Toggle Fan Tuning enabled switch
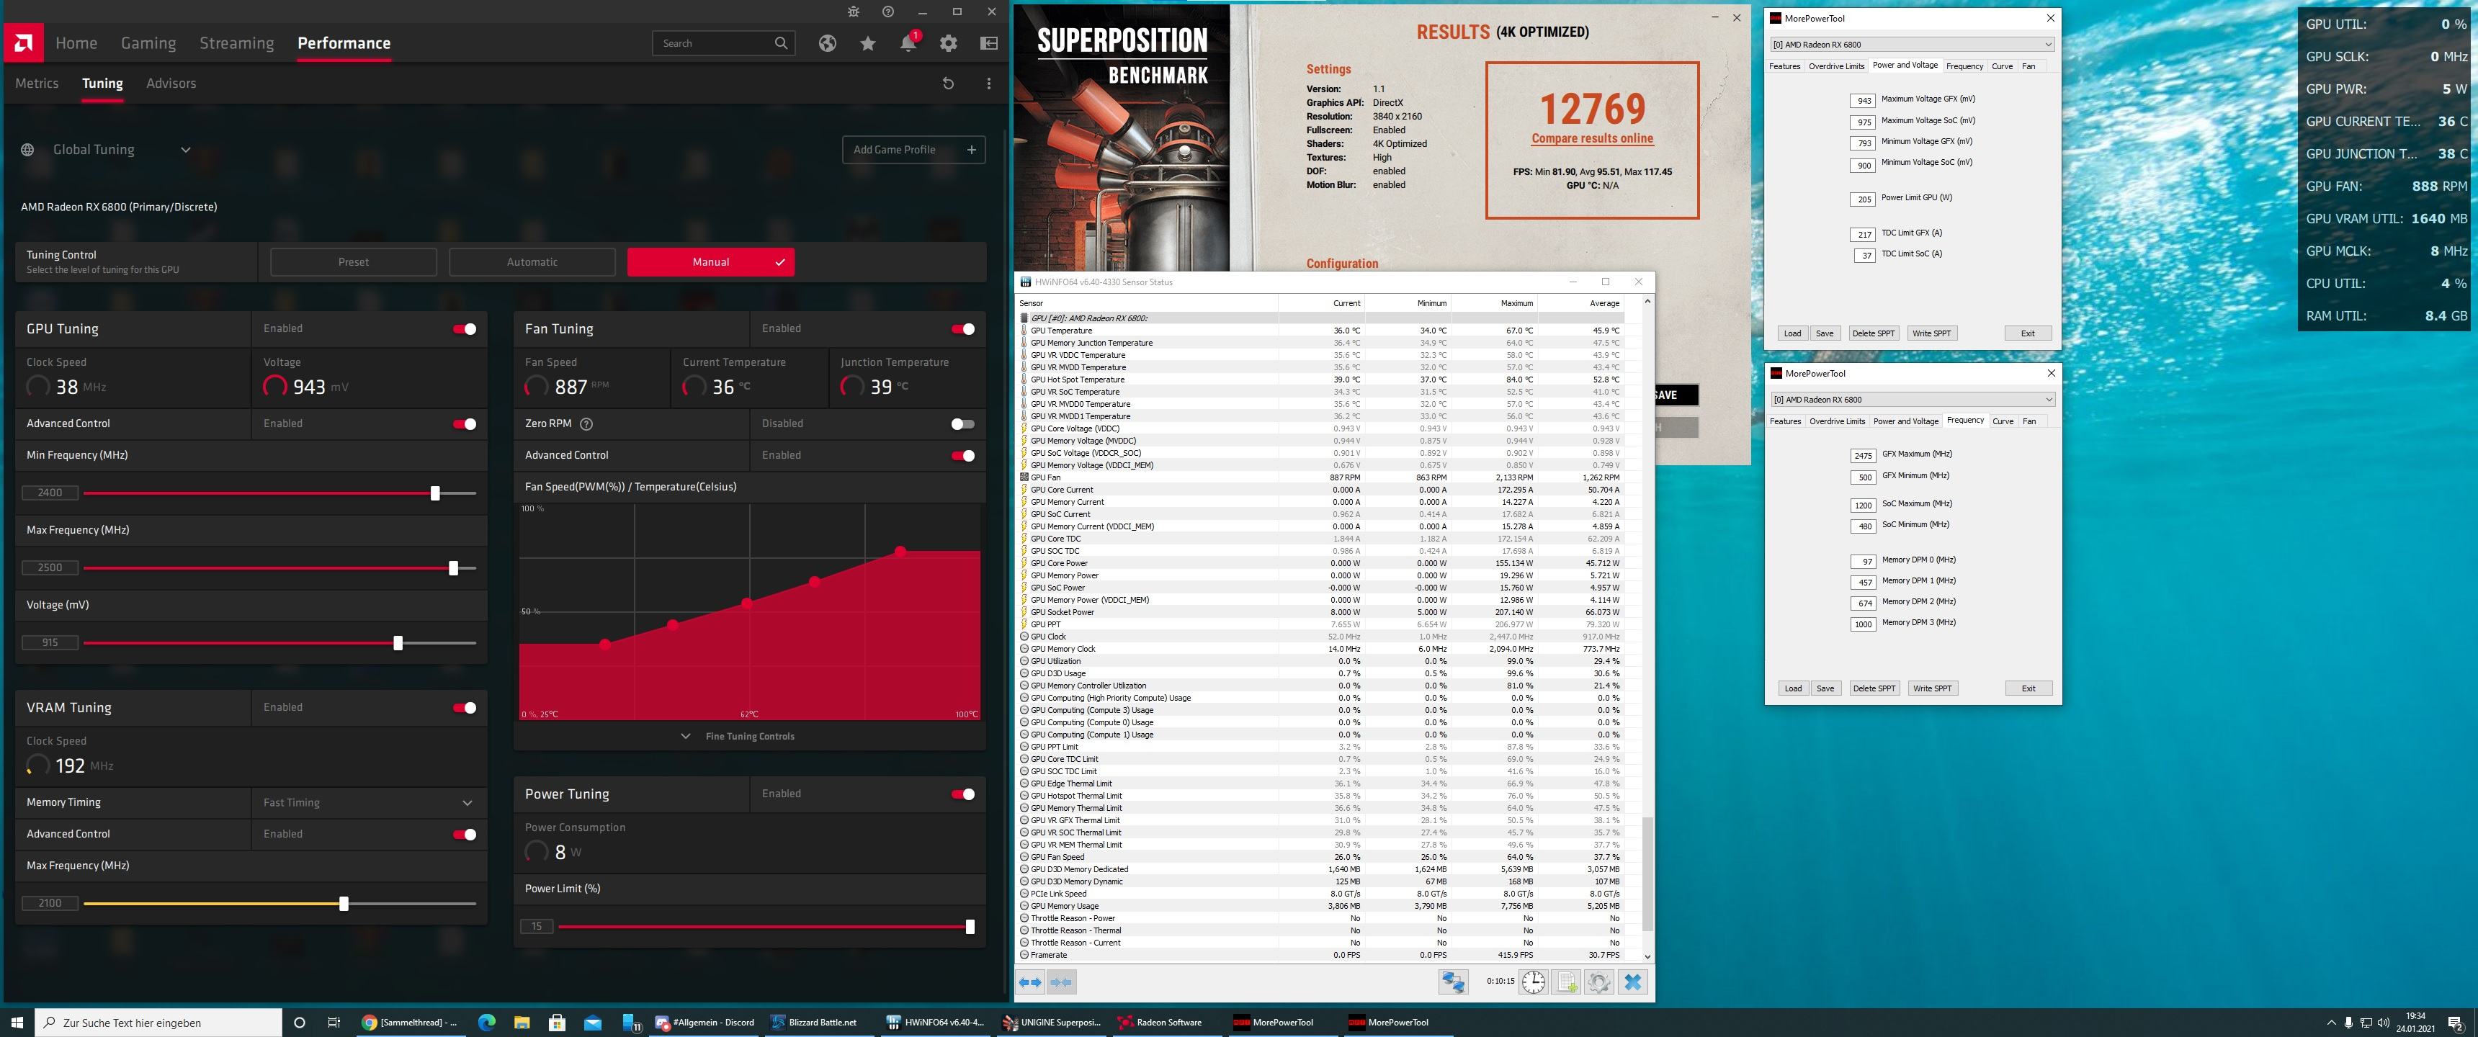 [x=963, y=329]
